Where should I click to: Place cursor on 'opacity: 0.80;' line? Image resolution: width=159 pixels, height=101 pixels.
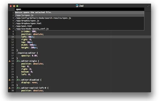(29, 56)
